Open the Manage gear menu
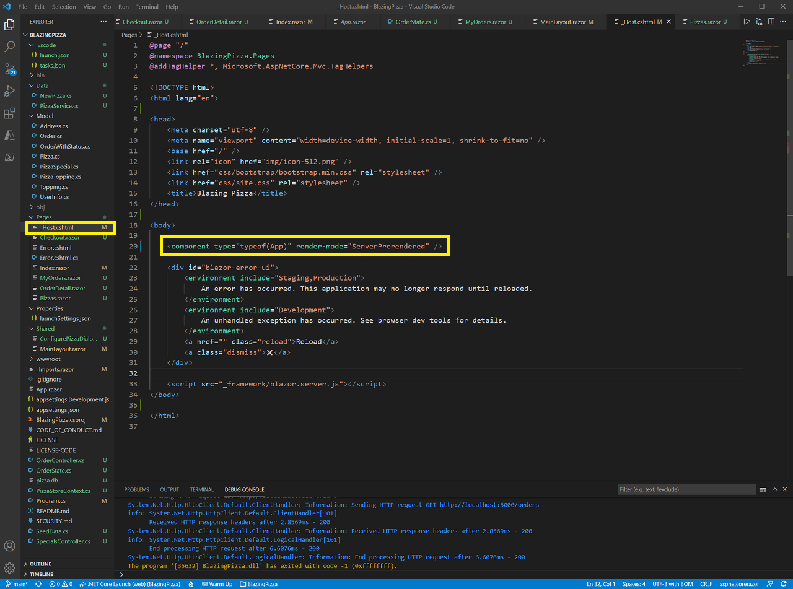The image size is (793, 589). pyautogui.click(x=10, y=568)
